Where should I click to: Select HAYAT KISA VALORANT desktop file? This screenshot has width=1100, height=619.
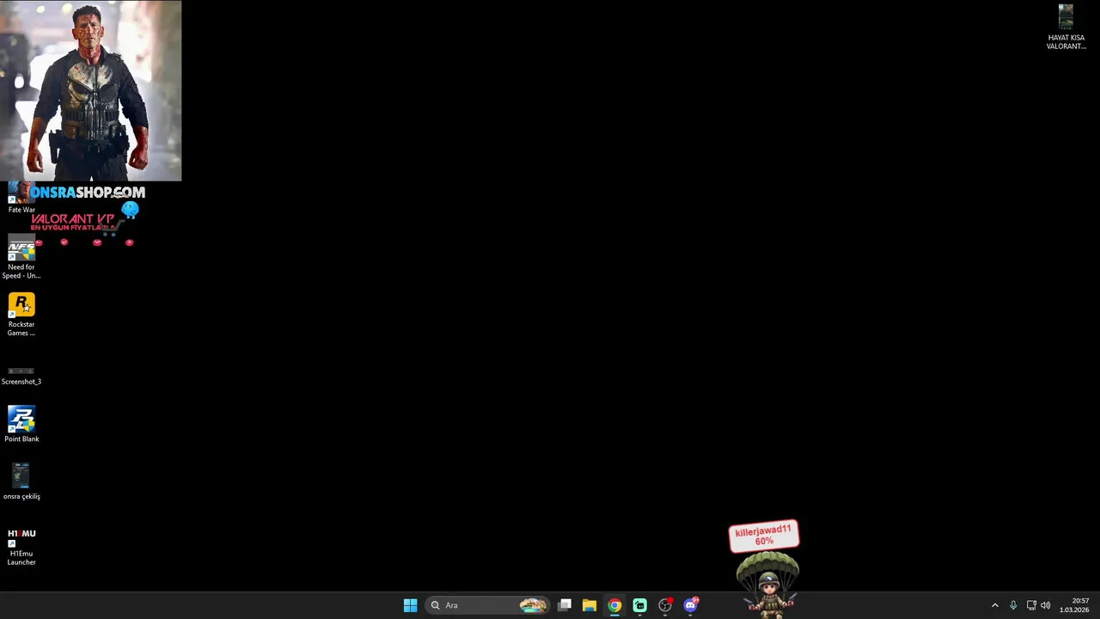[x=1066, y=28]
